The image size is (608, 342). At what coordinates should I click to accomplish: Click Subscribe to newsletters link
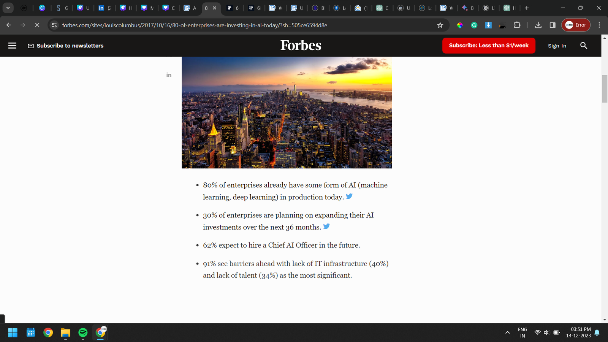66,46
